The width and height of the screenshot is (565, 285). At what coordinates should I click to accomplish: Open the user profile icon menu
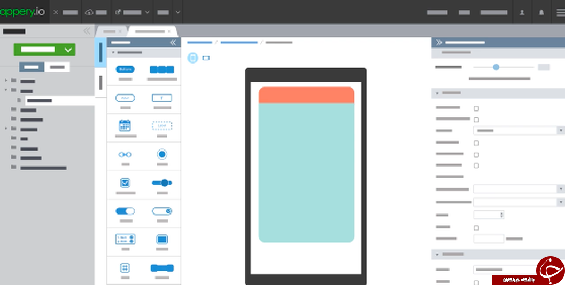tap(522, 12)
